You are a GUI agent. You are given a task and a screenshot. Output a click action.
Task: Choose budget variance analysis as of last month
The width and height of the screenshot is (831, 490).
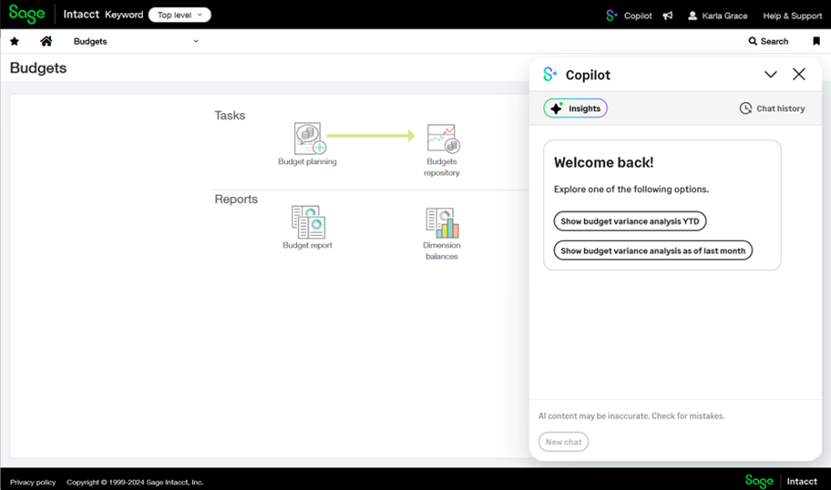[652, 250]
